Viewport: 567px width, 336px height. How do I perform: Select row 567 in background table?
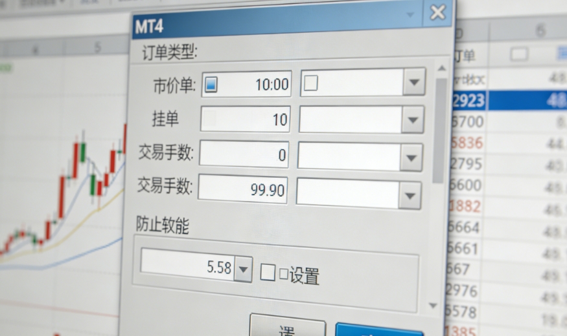tap(457, 269)
